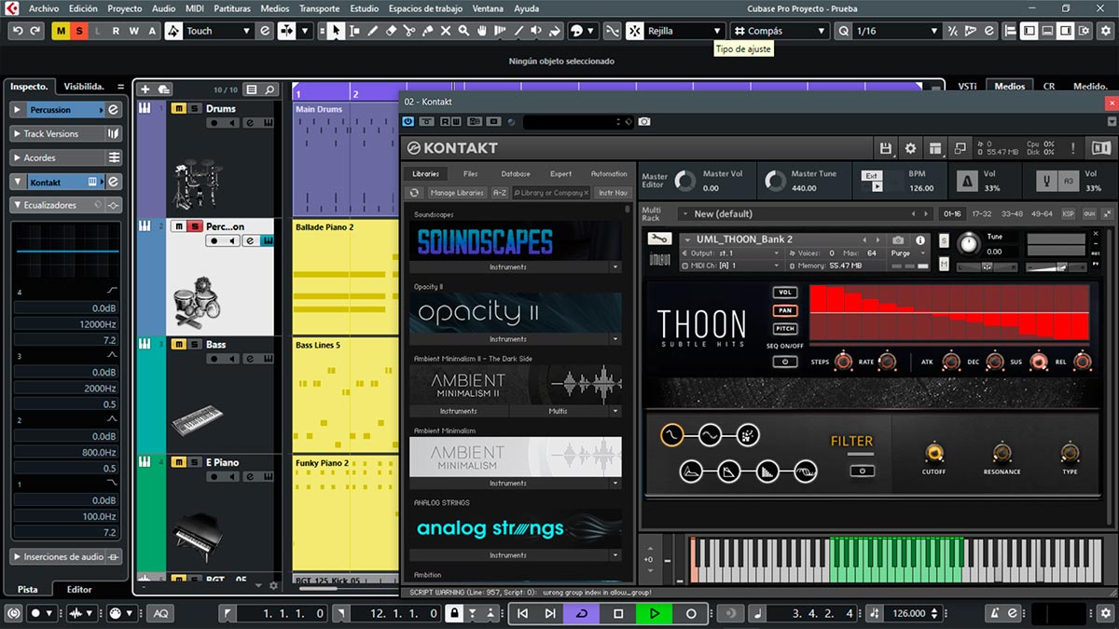Click the metronome icon in Kontakt
Viewport: 1119px width, 629px height.
click(965, 180)
